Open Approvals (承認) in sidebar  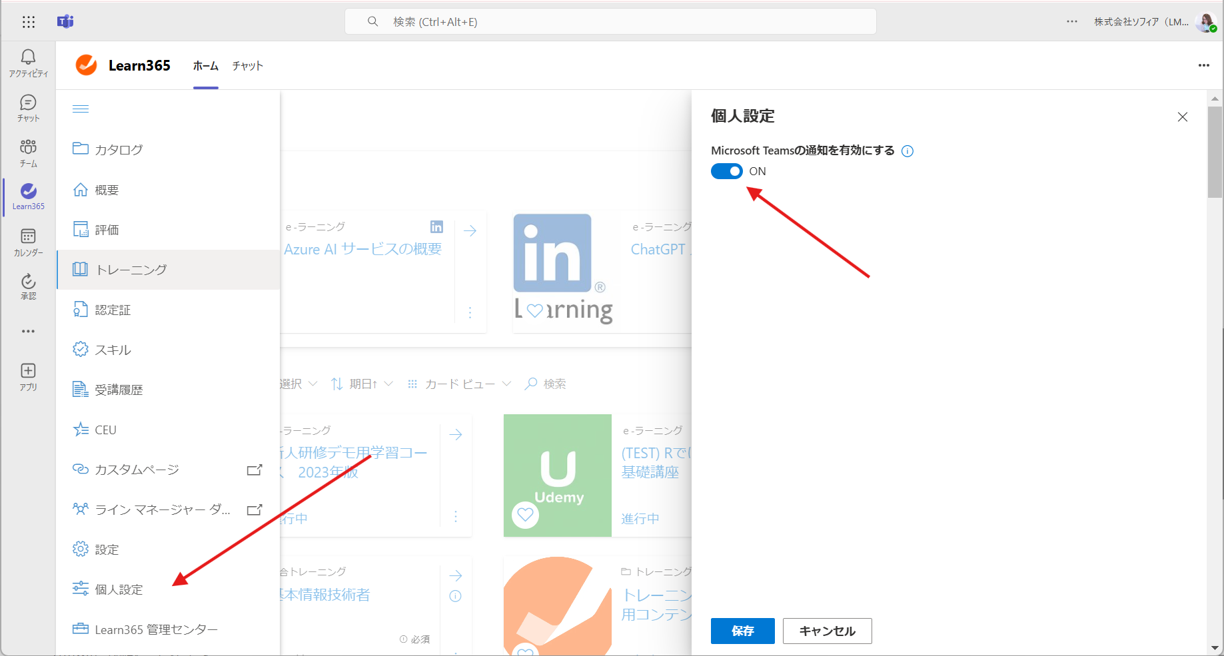click(28, 287)
